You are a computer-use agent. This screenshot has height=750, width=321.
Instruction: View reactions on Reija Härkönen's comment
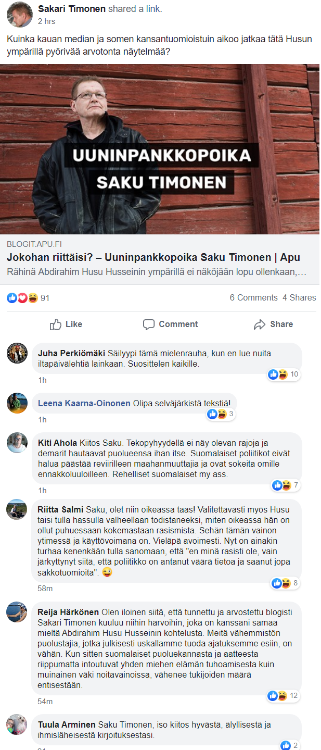[284, 695]
